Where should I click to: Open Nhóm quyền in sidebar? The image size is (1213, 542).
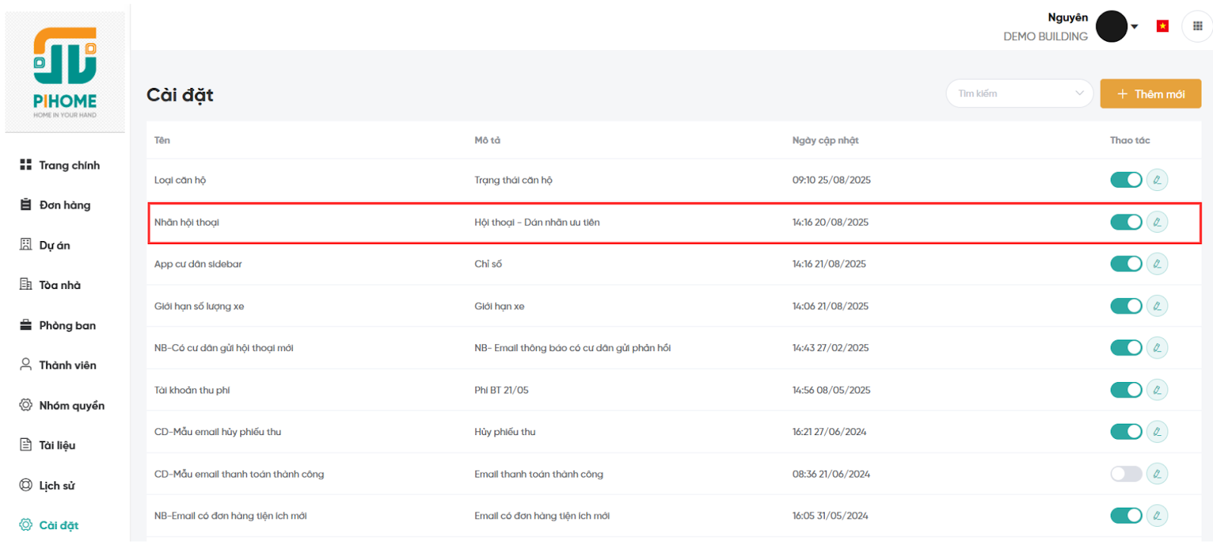pos(71,406)
